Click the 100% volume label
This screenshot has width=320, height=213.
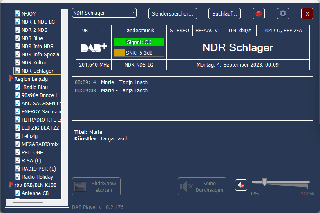click(307, 194)
